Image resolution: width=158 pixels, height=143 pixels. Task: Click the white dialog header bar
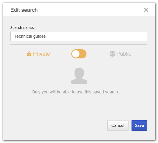pyautogui.click(x=79, y=9)
